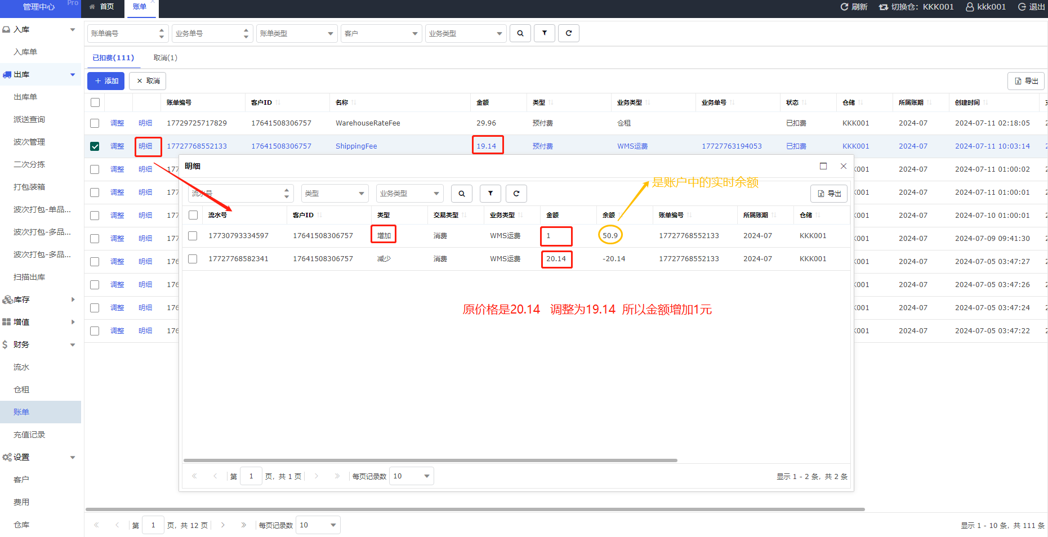Check the row created 2024-07-11 01:00:02

[x=95, y=169]
